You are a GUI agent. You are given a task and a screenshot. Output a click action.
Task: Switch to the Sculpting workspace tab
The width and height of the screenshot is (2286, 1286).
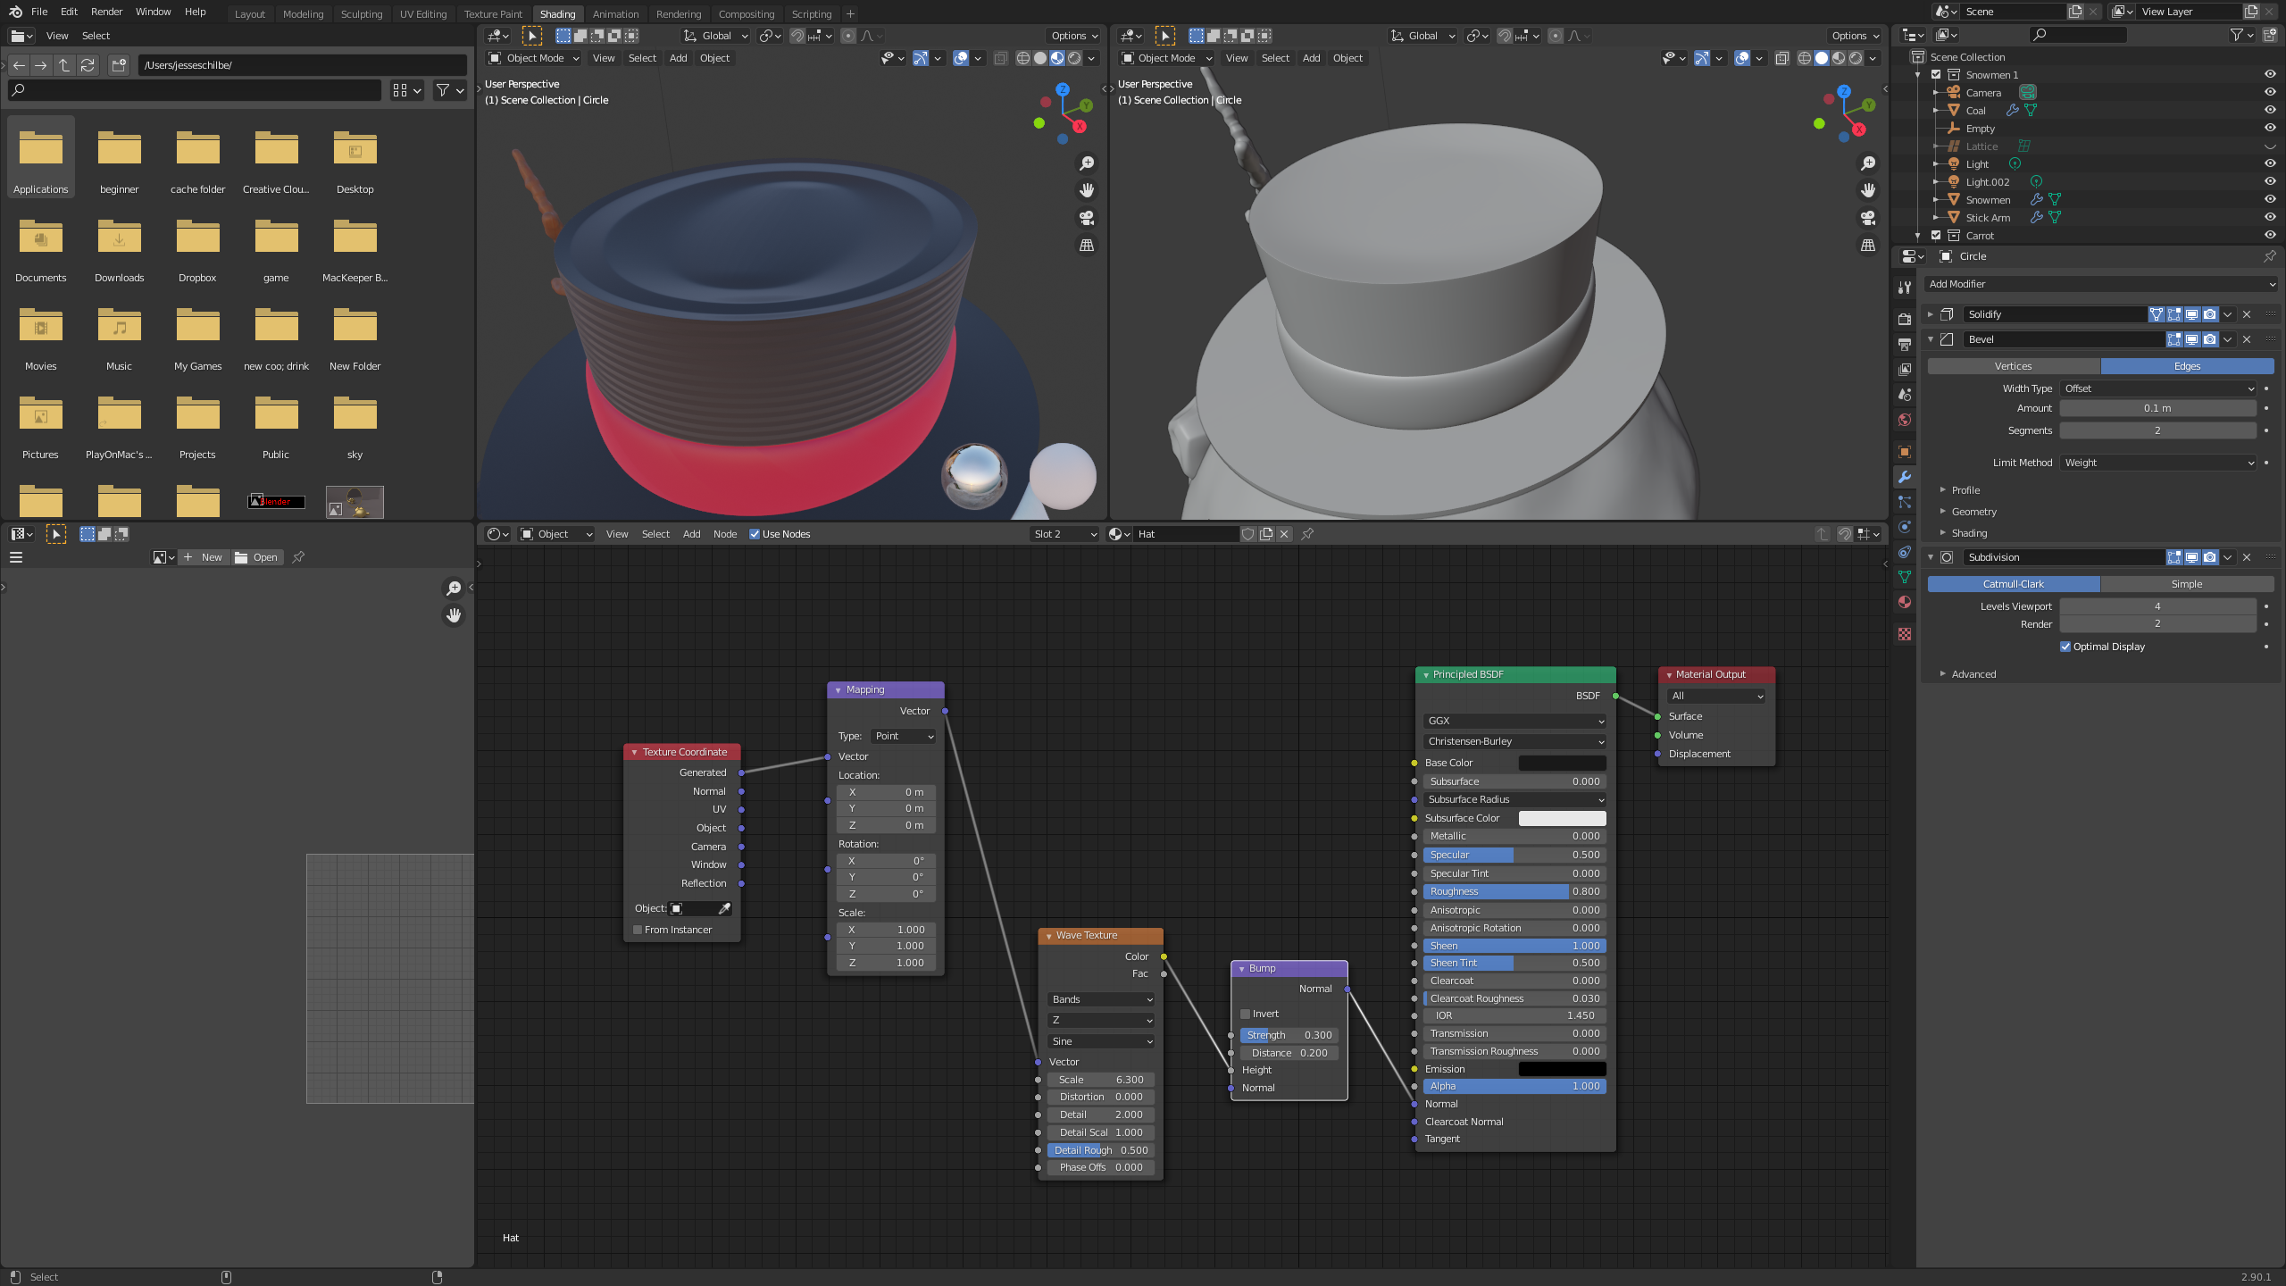(361, 14)
